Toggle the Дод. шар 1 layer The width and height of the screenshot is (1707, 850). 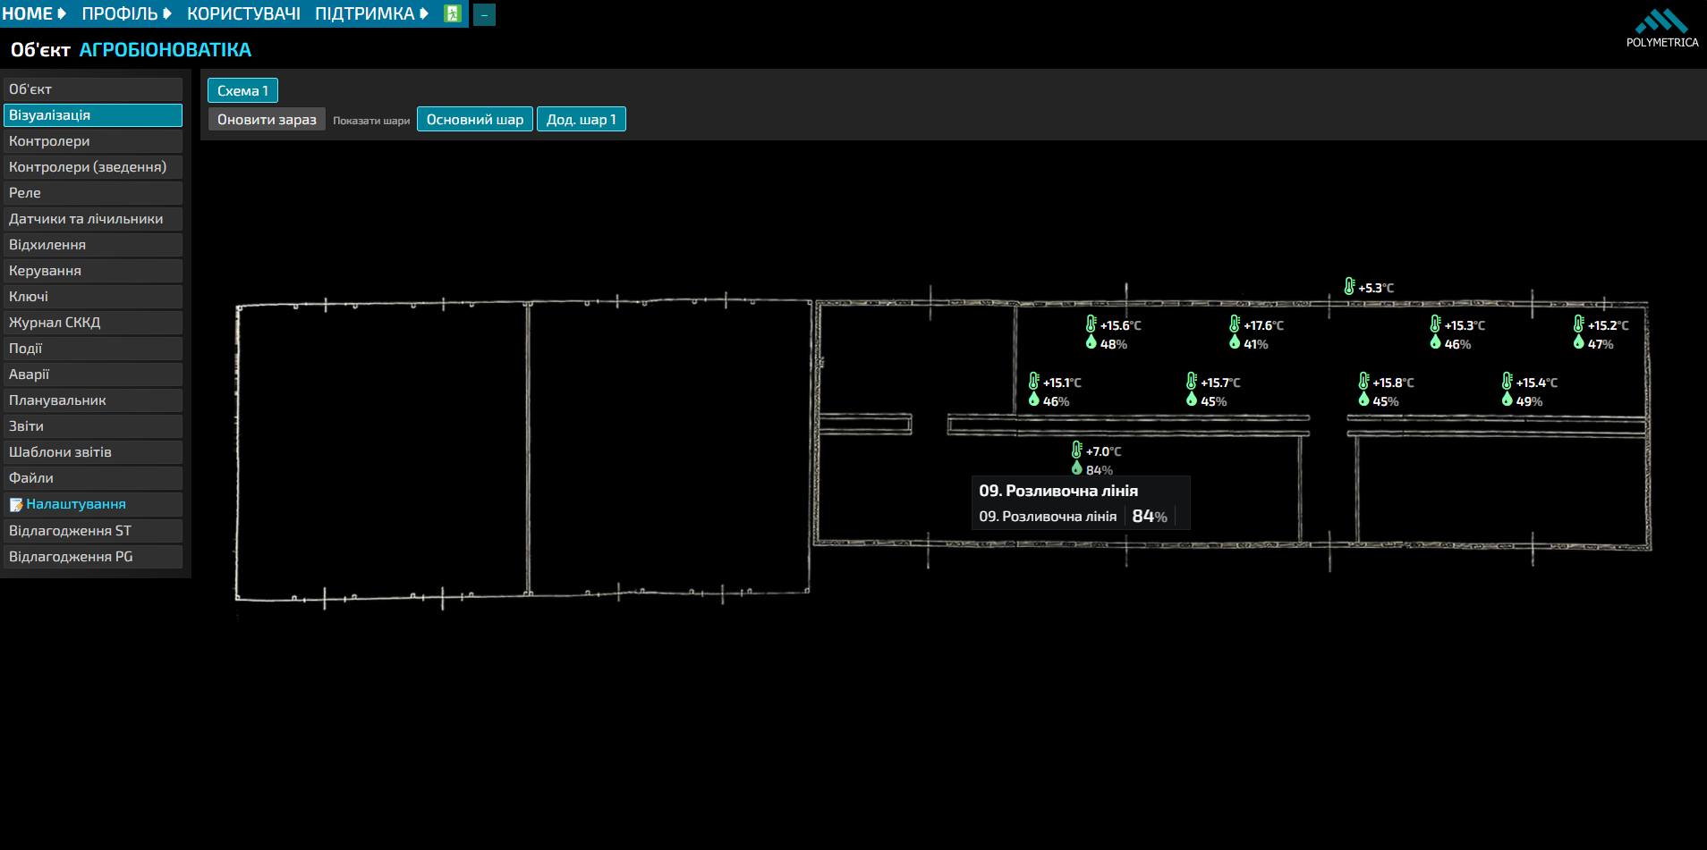coord(582,119)
